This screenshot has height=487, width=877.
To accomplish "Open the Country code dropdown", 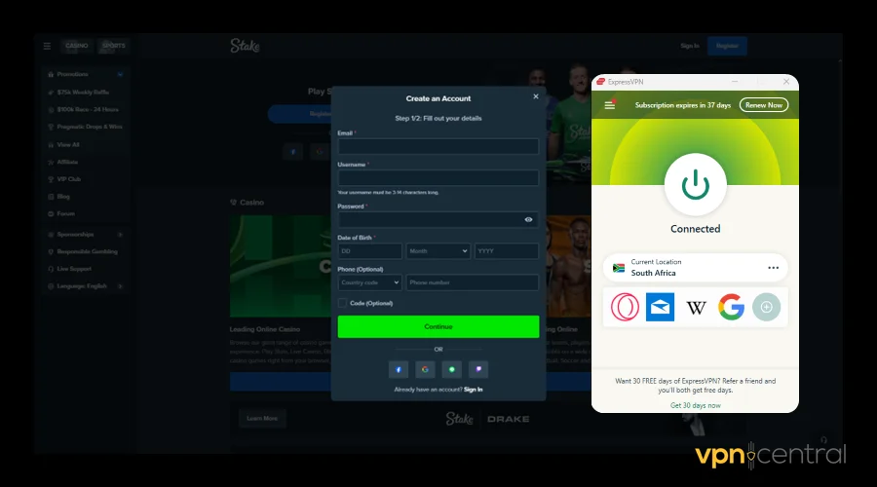I will [x=369, y=282].
